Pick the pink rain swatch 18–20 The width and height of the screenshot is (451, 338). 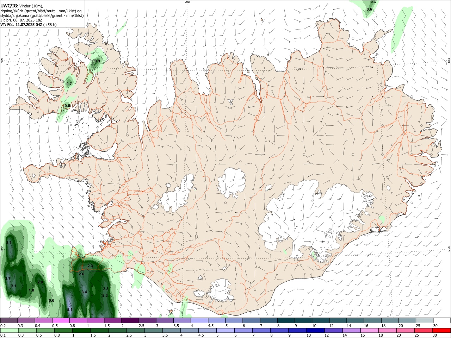[x=388, y=330]
